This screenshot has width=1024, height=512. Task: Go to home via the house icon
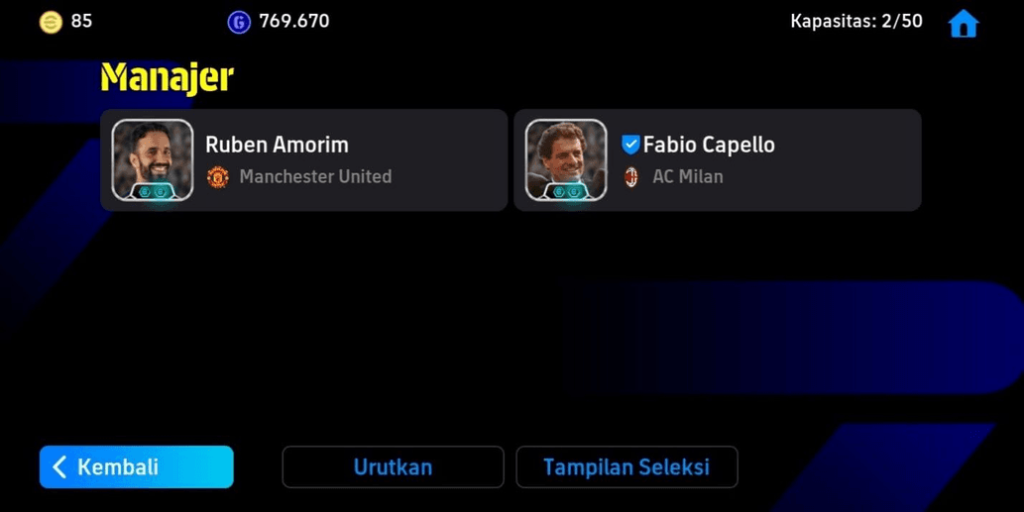coord(964,24)
